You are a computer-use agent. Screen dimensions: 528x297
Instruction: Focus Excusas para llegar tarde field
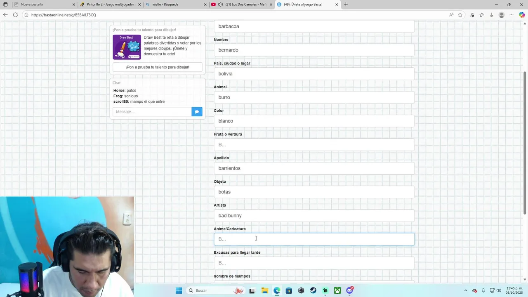click(314, 263)
